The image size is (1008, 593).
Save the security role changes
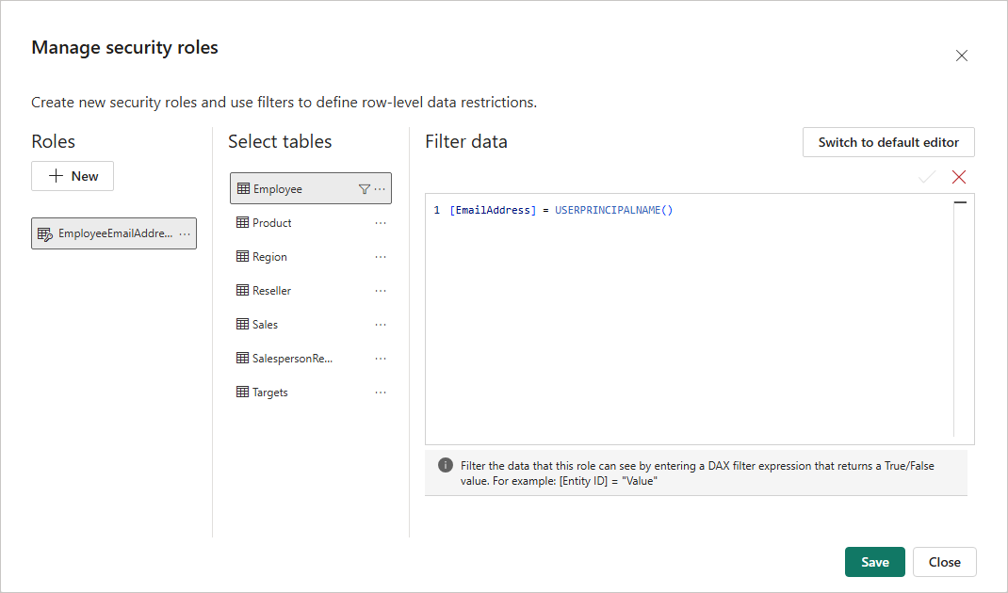tap(875, 562)
